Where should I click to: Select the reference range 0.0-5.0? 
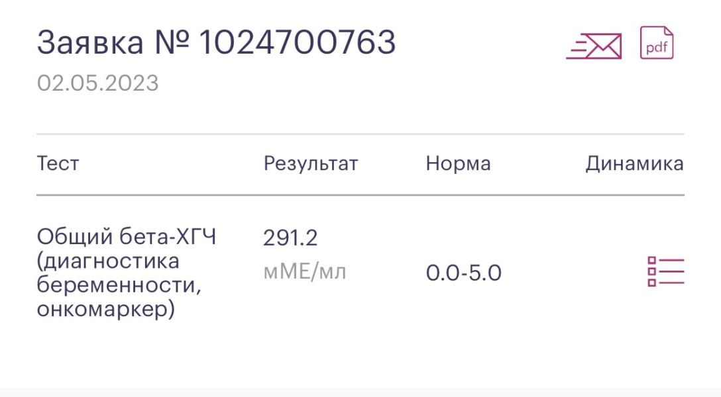pos(463,273)
